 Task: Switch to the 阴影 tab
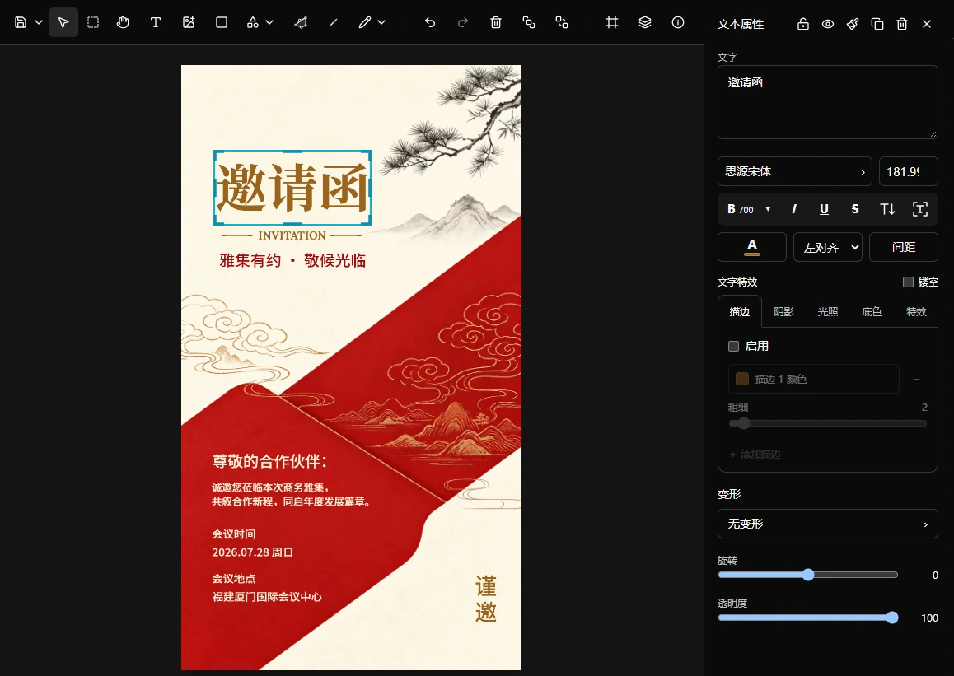tap(783, 311)
